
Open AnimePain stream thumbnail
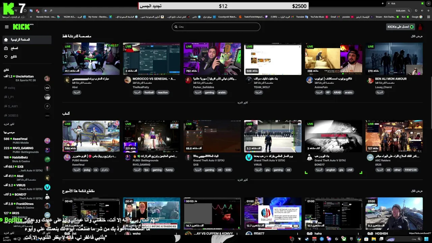333,59
